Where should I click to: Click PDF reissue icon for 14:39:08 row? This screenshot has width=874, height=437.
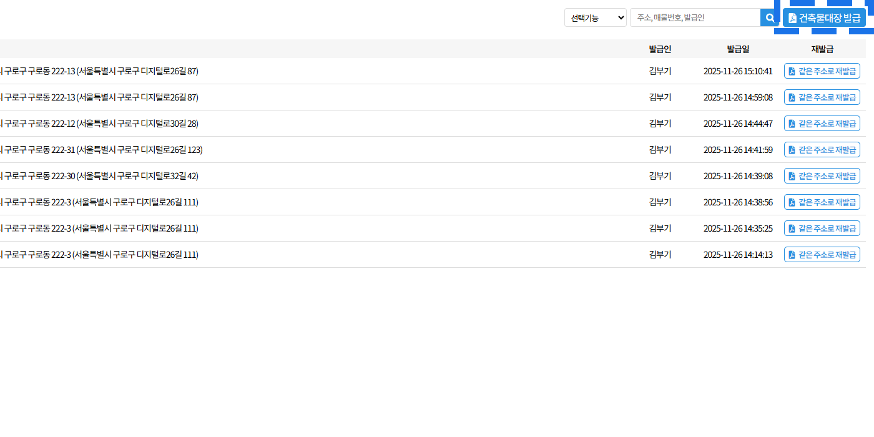tap(792, 176)
